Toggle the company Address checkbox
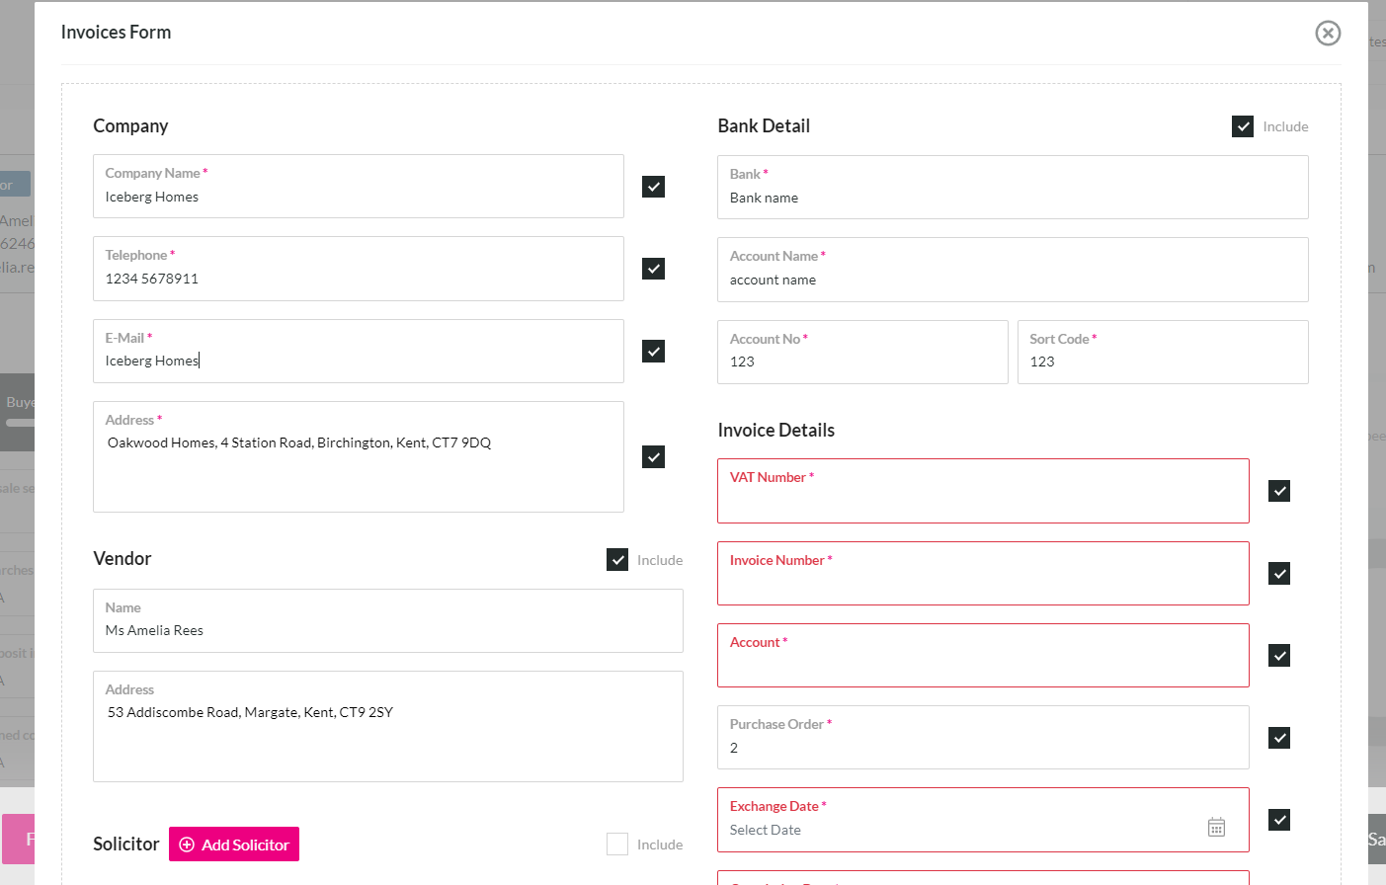Screen dimensions: 1386x885 (653, 456)
